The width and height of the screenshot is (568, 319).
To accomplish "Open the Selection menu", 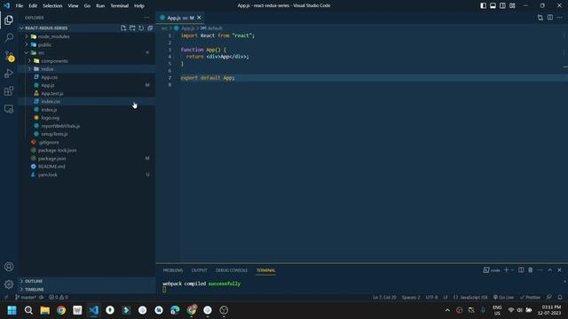I will point(52,6).
